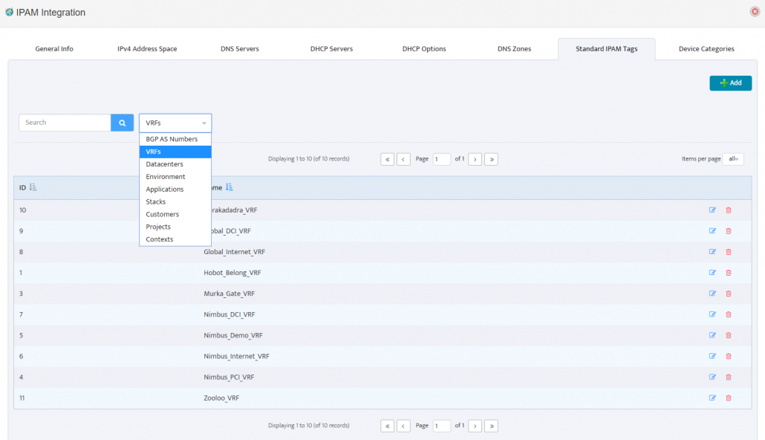
Task: Click the IPAM Integration header icon
Action: [x=7, y=12]
